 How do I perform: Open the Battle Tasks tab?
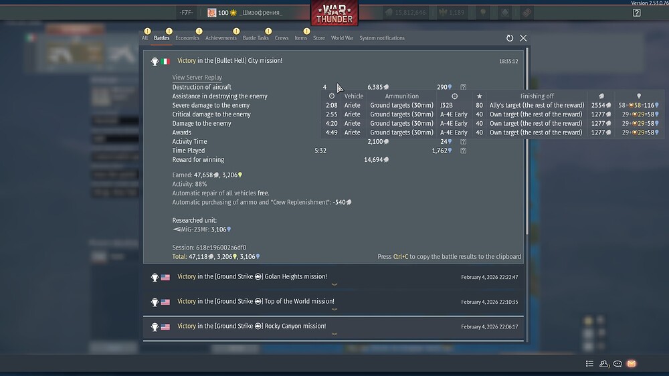256,38
